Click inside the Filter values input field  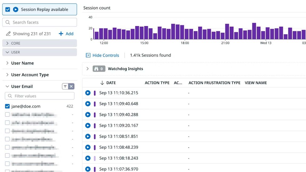[x=39, y=96]
